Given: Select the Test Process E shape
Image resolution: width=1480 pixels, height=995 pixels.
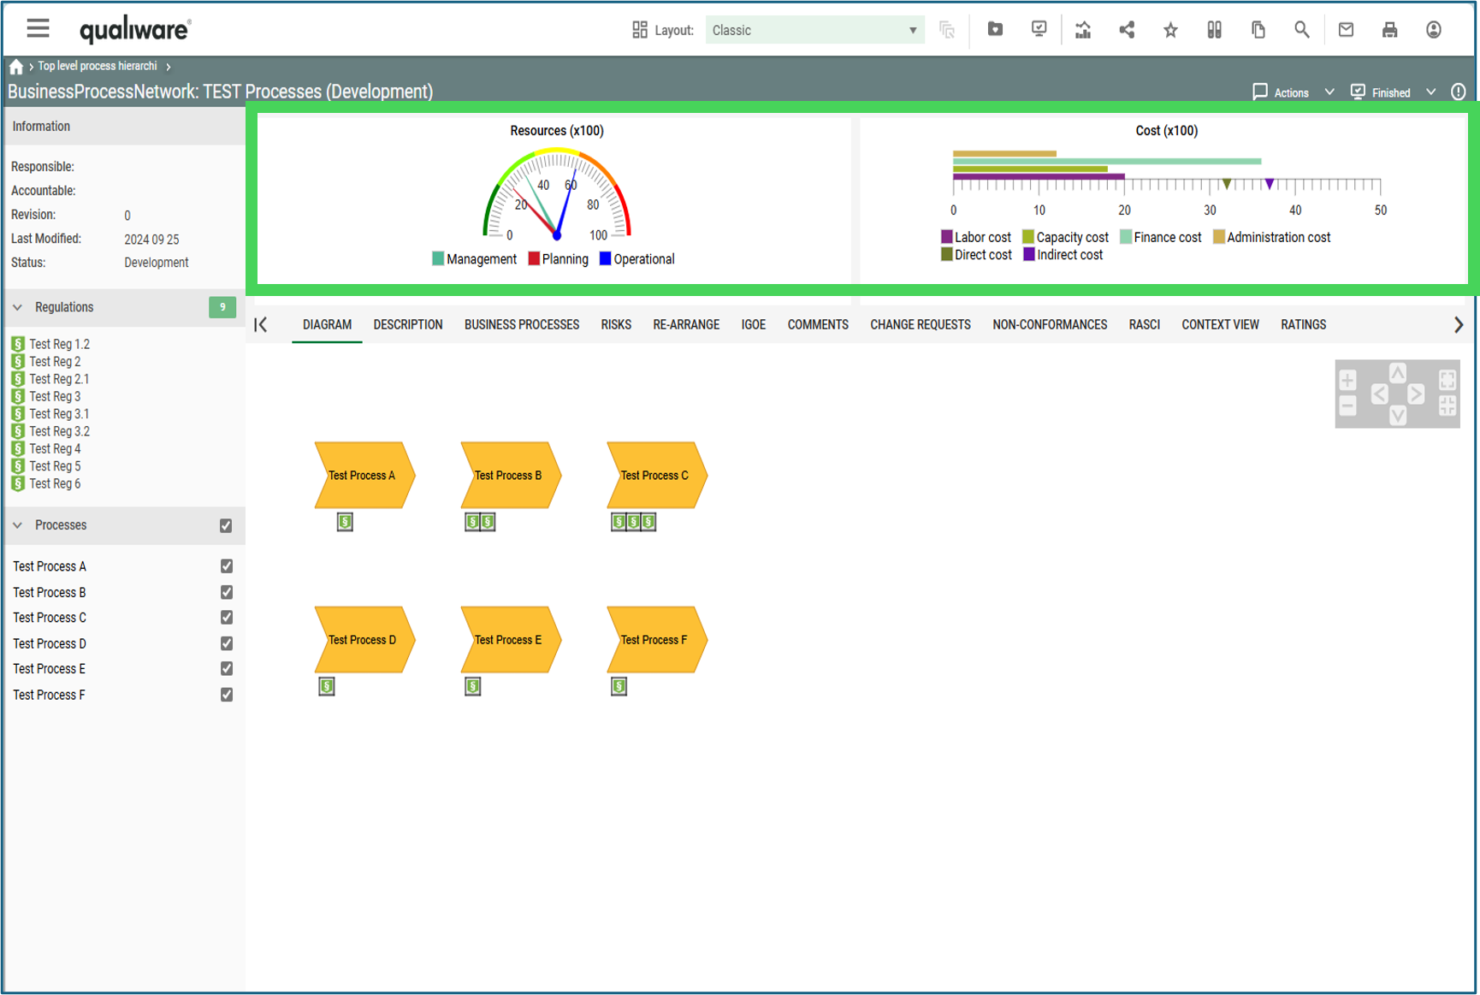Looking at the screenshot, I should (510, 639).
